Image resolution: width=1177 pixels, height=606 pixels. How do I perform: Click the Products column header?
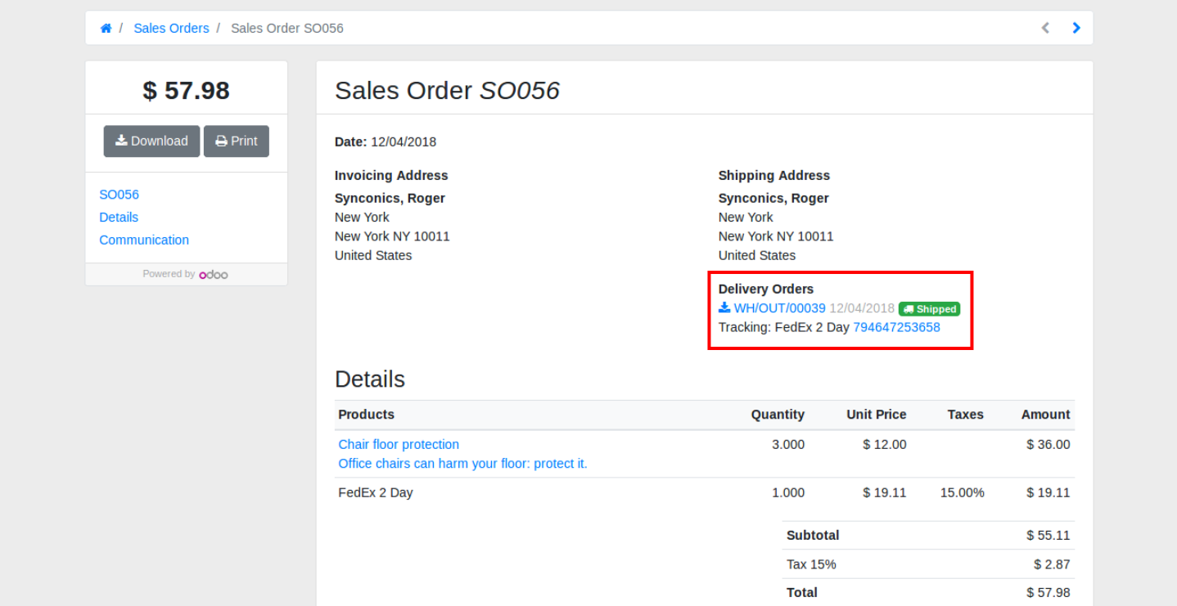[x=366, y=415]
